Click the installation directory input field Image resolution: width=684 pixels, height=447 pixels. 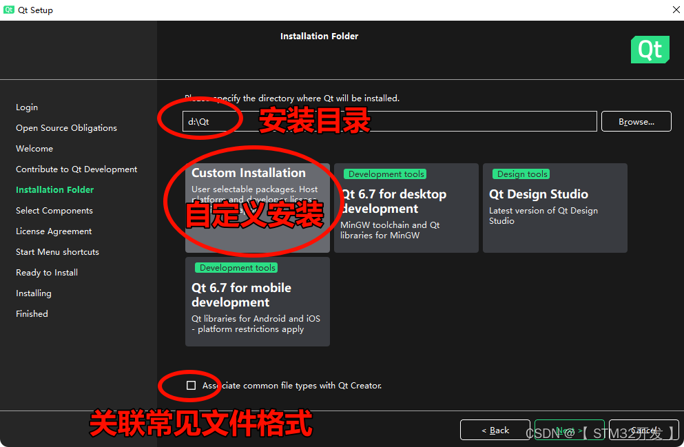pyautogui.click(x=390, y=121)
